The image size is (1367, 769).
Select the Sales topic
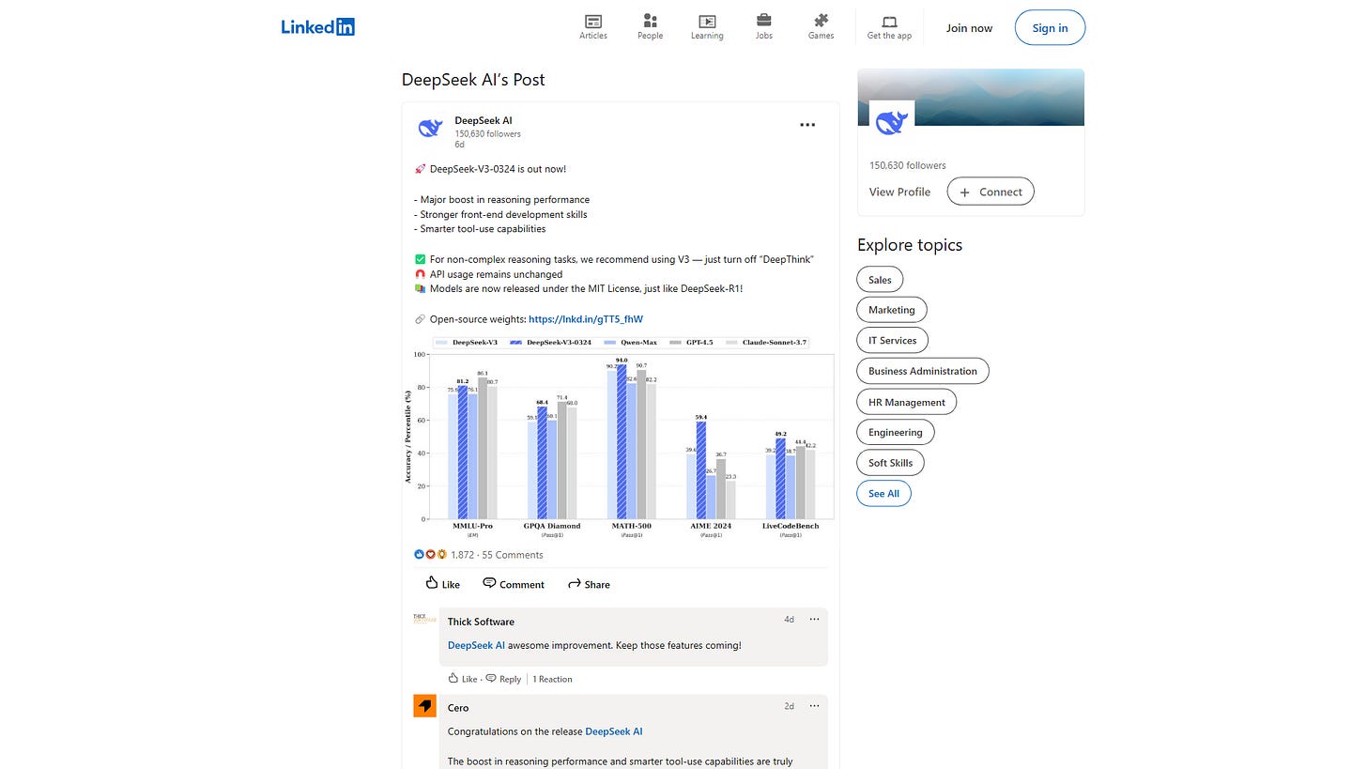click(x=880, y=280)
